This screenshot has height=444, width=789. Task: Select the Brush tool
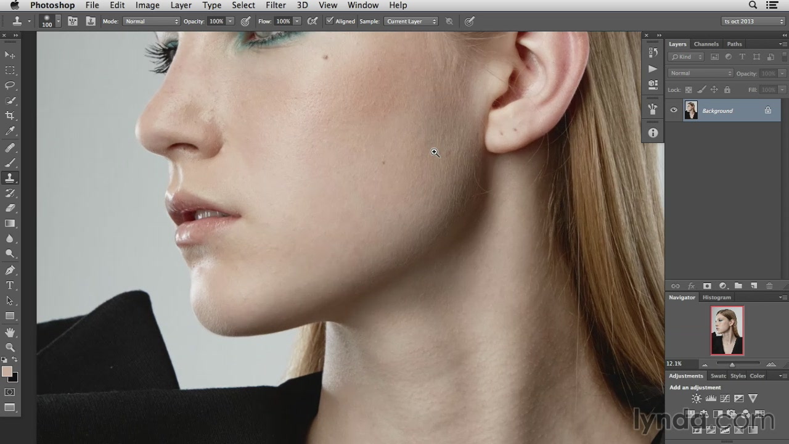click(10, 163)
